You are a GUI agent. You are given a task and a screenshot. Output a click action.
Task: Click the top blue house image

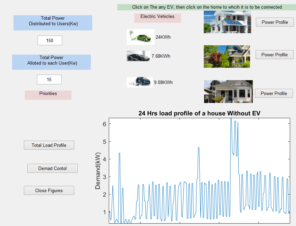(x=227, y=22)
